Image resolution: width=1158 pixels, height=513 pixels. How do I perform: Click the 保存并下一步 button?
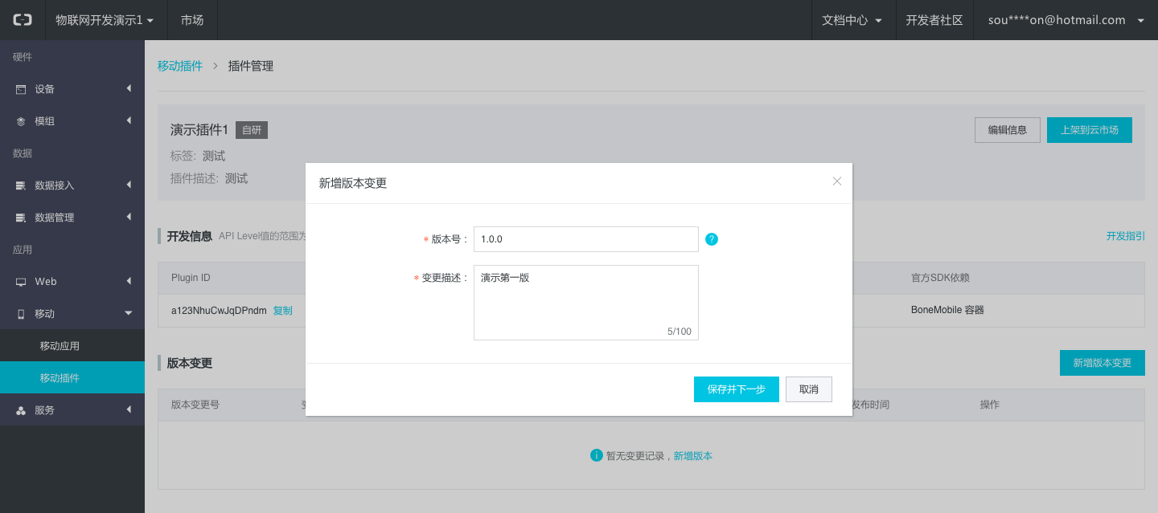[736, 389]
